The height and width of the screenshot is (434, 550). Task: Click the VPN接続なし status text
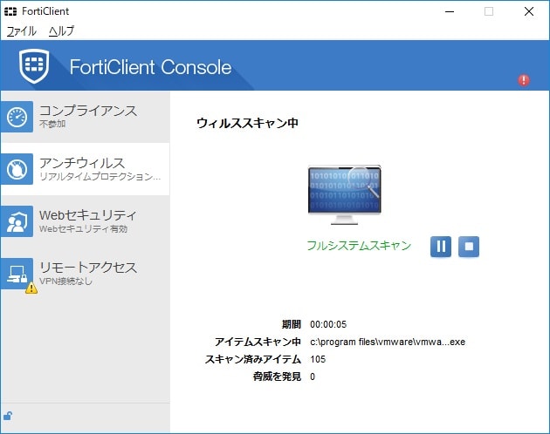tap(65, 281)
